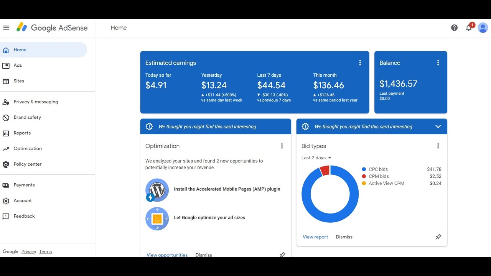Open the Privacy footer link

[29, 252]
